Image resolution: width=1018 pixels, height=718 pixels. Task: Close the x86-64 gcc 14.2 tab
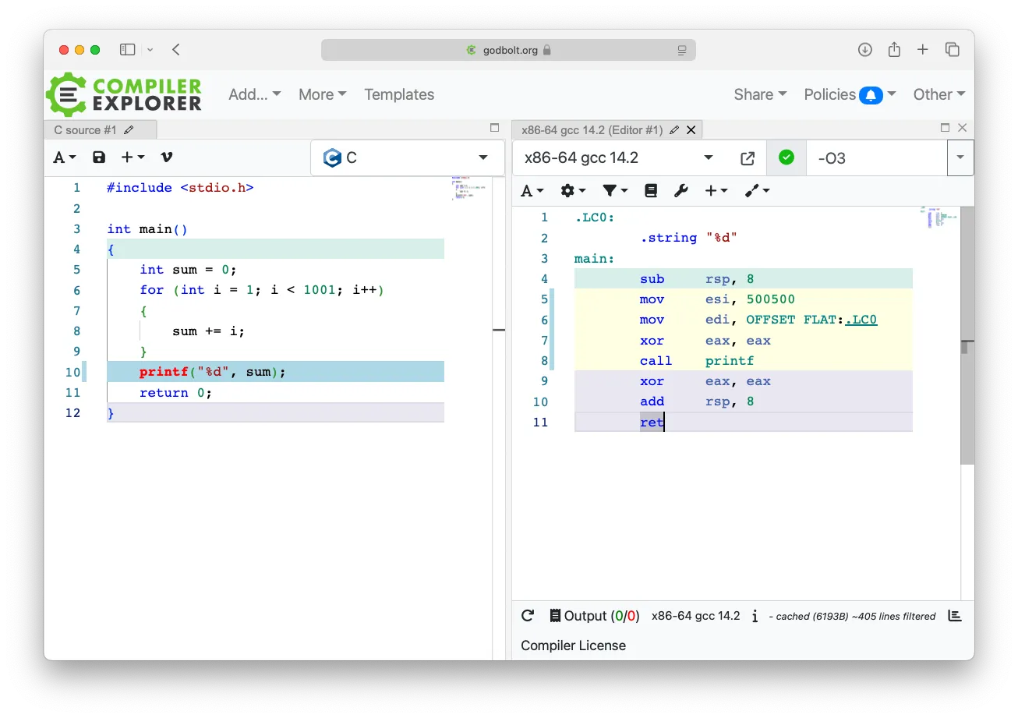tap(691, 130)
